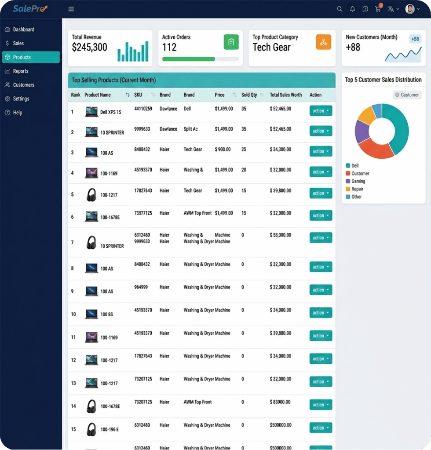This screenshot has height=450, width=431.
Task: Open the chat messages icon
Action: click(365, 9)
